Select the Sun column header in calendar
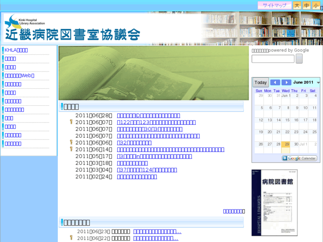 [x=259, y=91]
